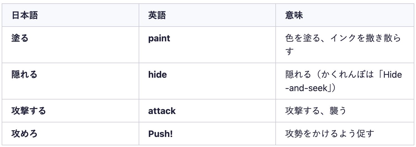Click the 促す word in the last row

pyautogui.click(x=366, y=134)
